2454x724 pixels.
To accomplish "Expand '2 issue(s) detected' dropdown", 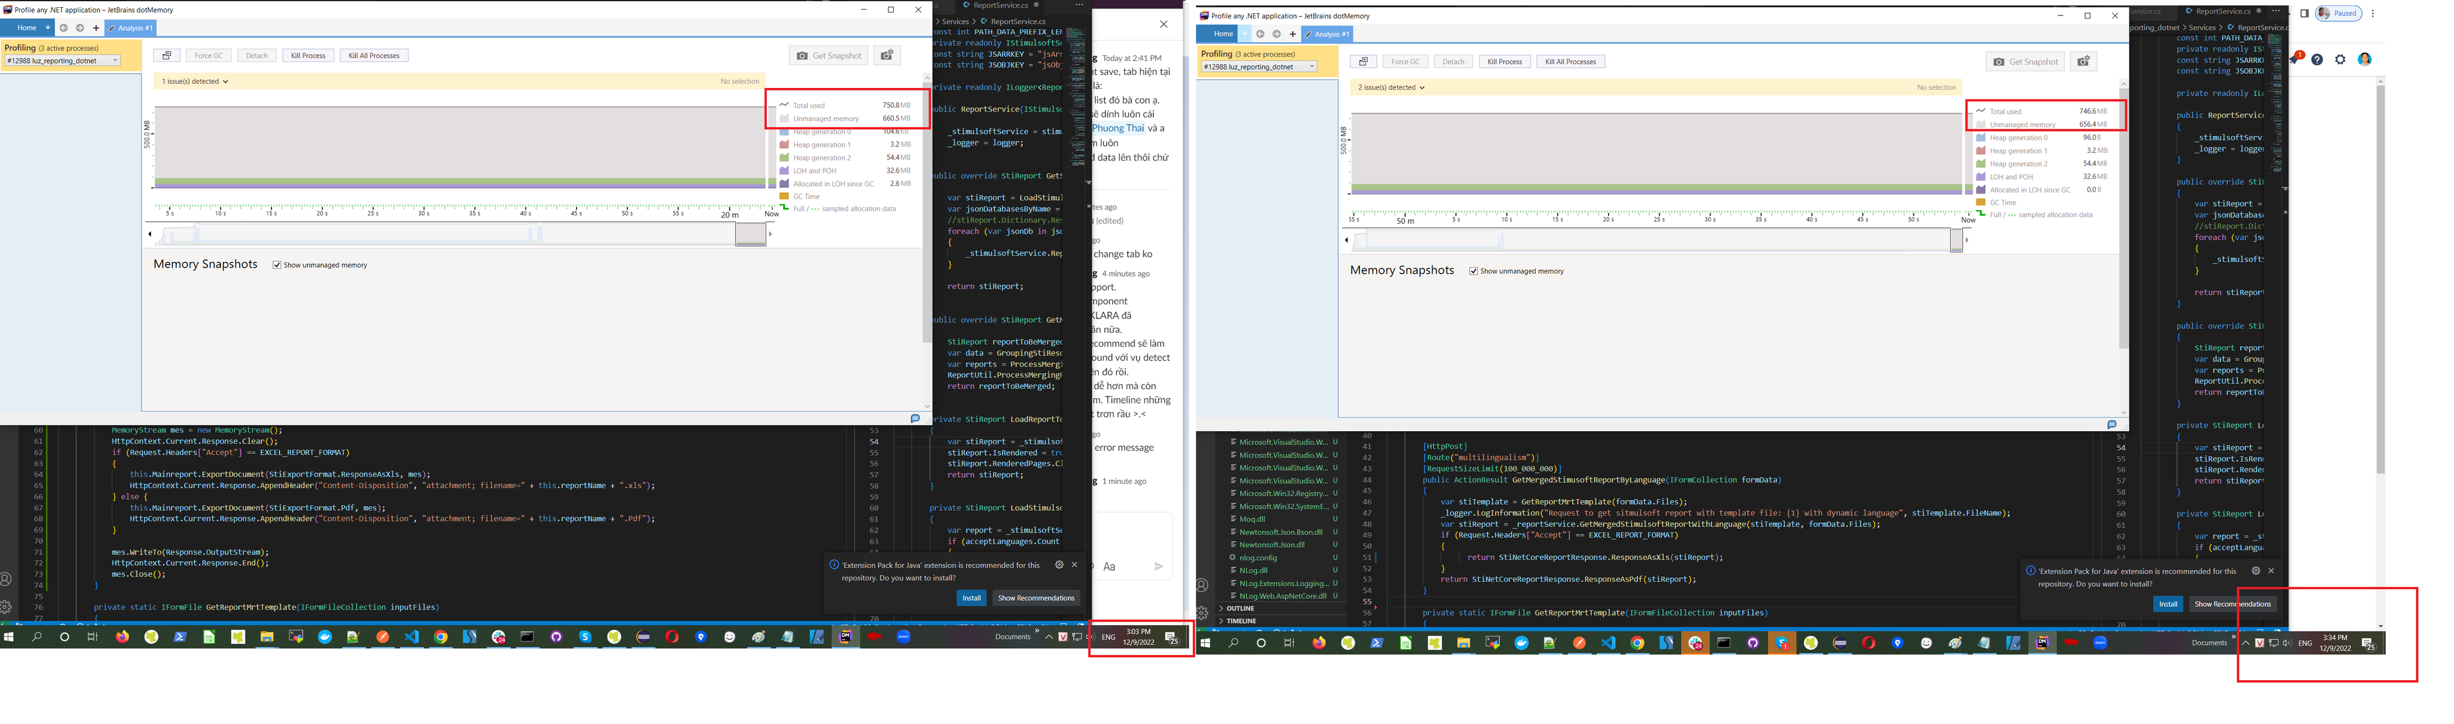I will [1392, 87].
